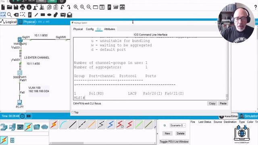This screenshot has width=258, height=145.
Task: Add simple PDU envelope
Action: [63, 15]
